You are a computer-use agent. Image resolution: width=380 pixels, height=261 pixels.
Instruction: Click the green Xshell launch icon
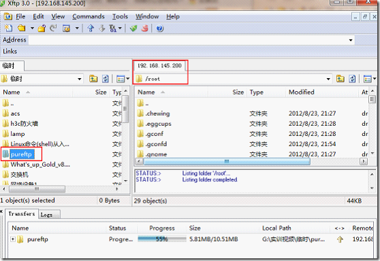tap(133, 29)
